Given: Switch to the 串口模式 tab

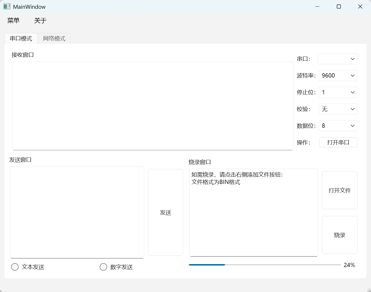Looking at the screenshot, I should point(21,38).
